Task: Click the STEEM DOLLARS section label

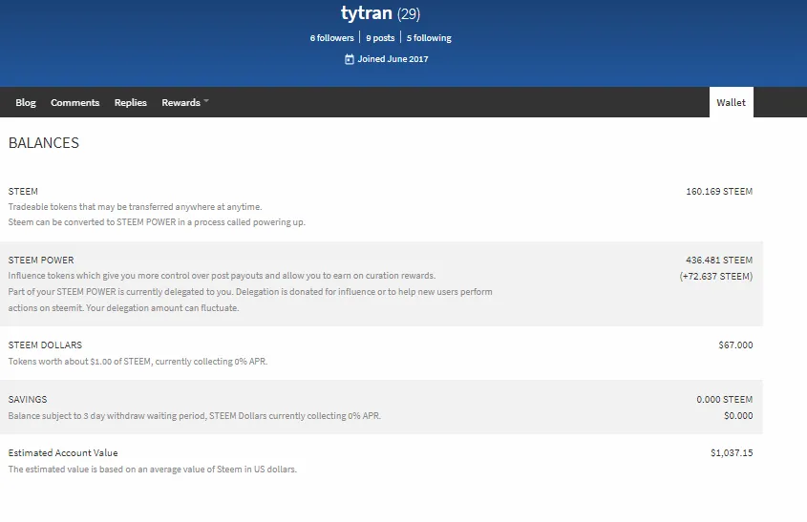Action: [45, 345]
